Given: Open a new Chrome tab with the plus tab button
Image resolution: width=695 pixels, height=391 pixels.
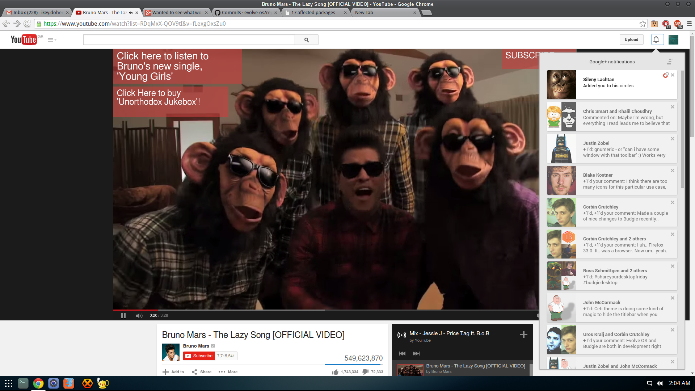Looking at the screenshot, I should 427,13.
